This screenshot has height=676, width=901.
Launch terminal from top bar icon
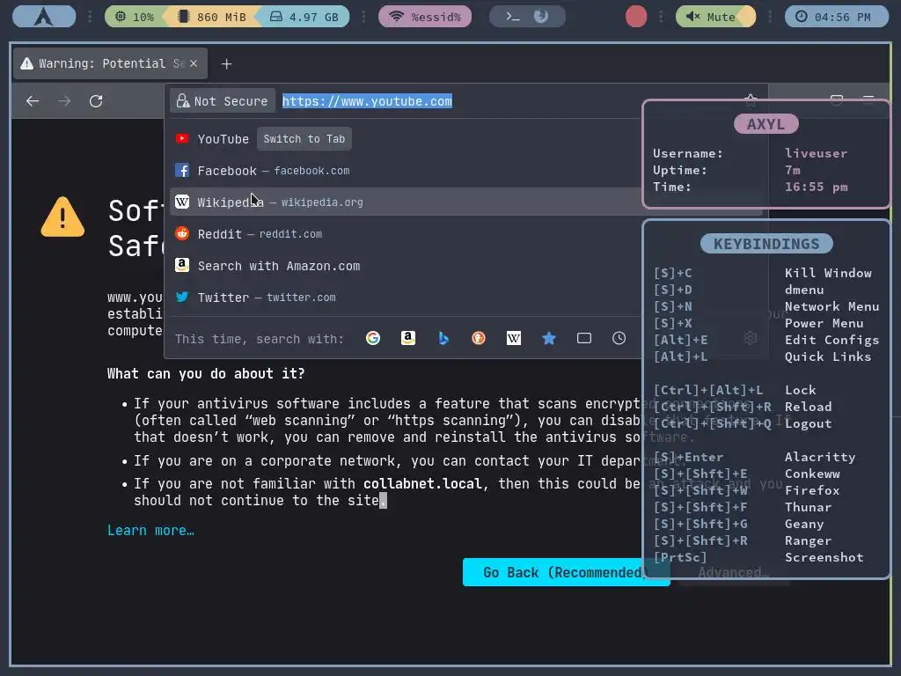click(x=513, y=17)
